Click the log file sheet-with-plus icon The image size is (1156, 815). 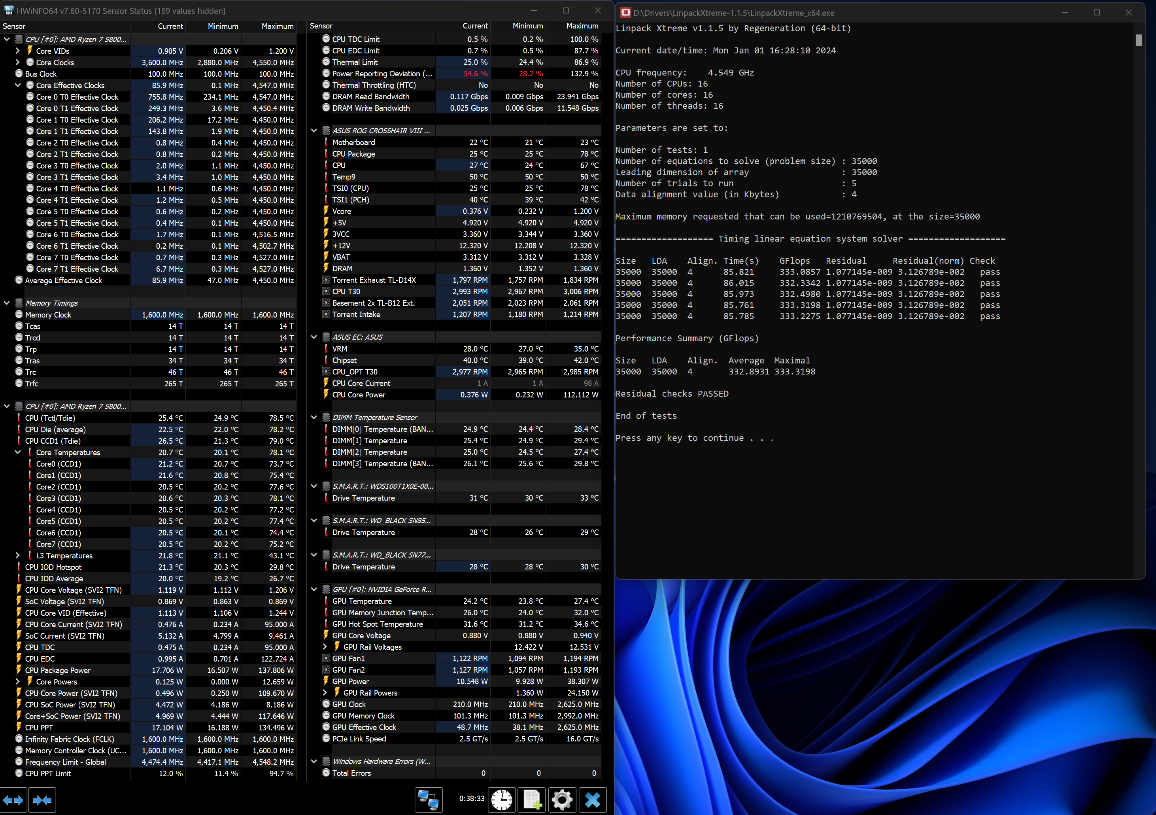coord(532,800)
